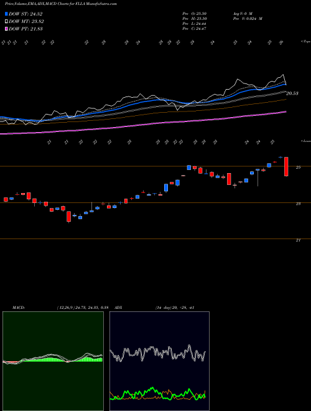Open the green MACD histogram chart panel
311x411 pixels.
53,361
